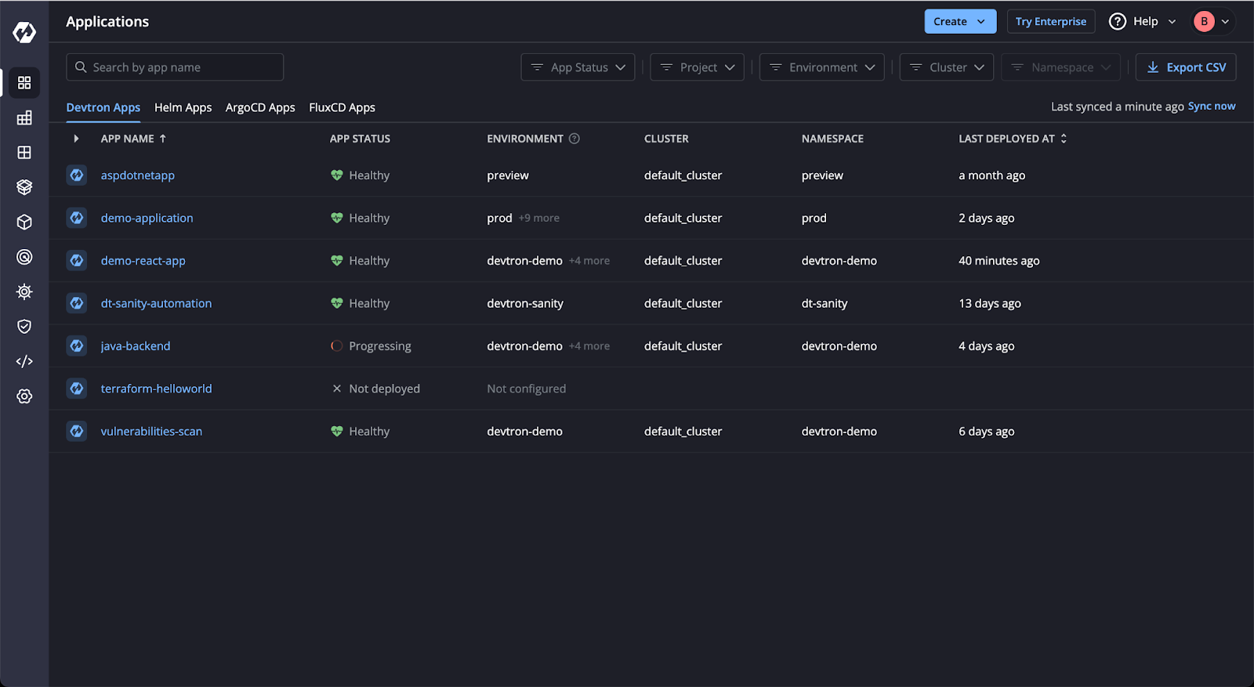
Task: Open the Project filter dropdown
Action: [x=697, y=67]
